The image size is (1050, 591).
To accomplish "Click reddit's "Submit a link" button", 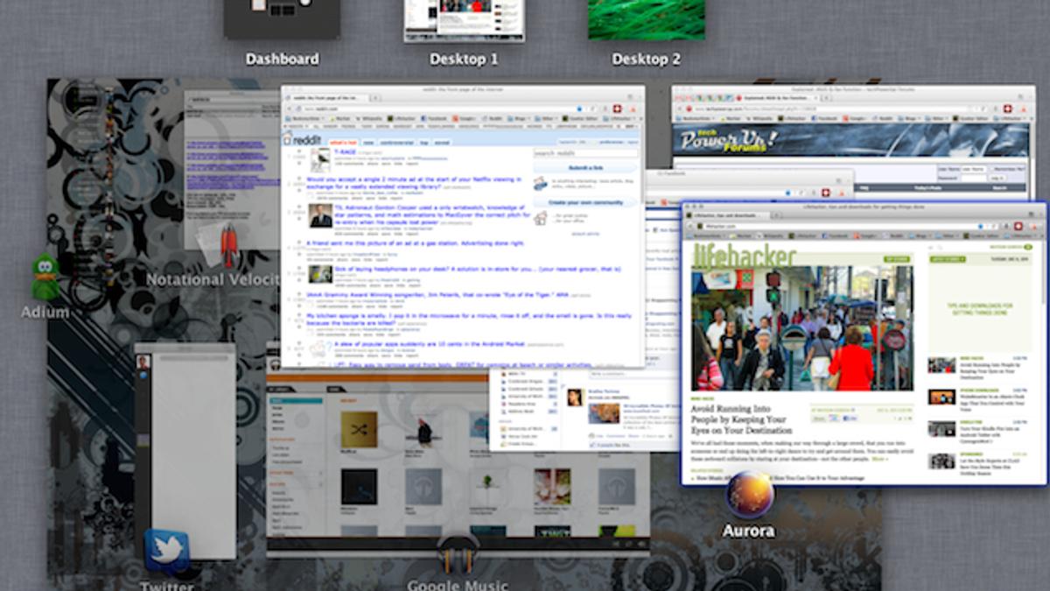I will pos(584,168).
